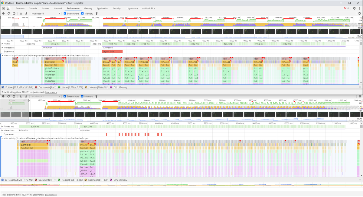The image size is (363, 197).
Task: Toggle Documents 1 – 2 checkbox
Action: point(36,88)
